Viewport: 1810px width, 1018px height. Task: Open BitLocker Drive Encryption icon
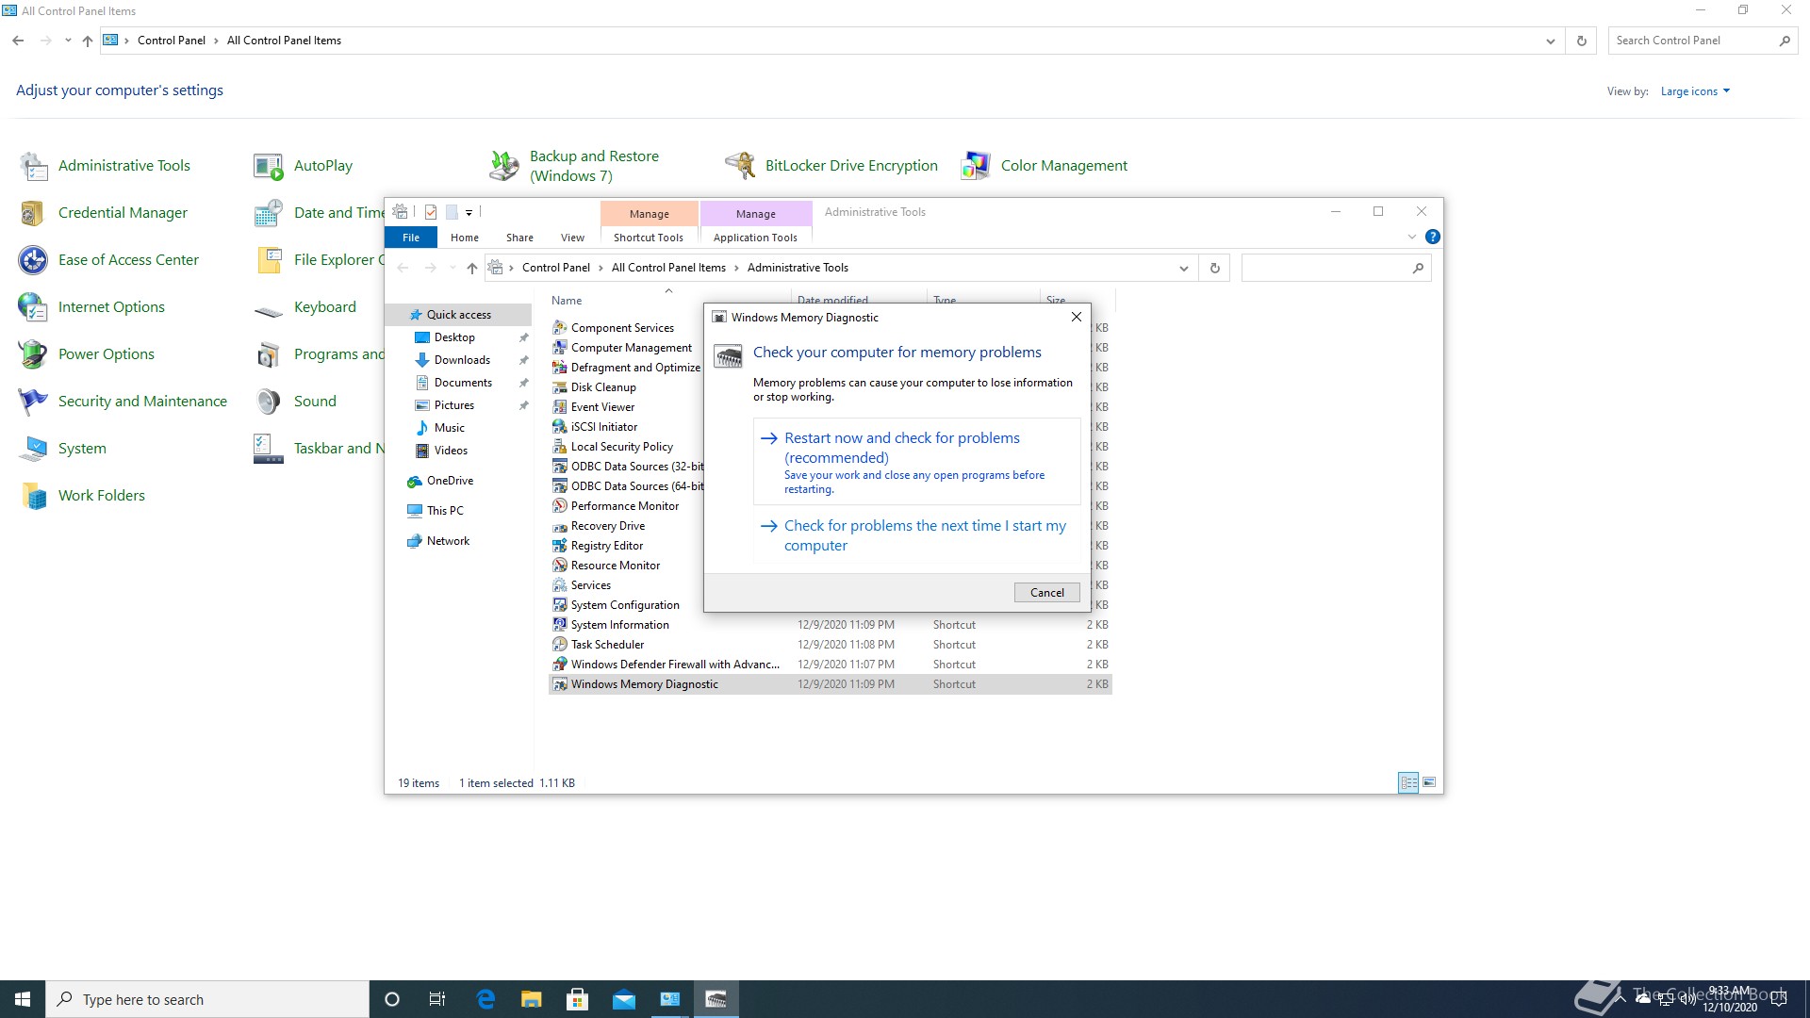(x=740, y=166)
